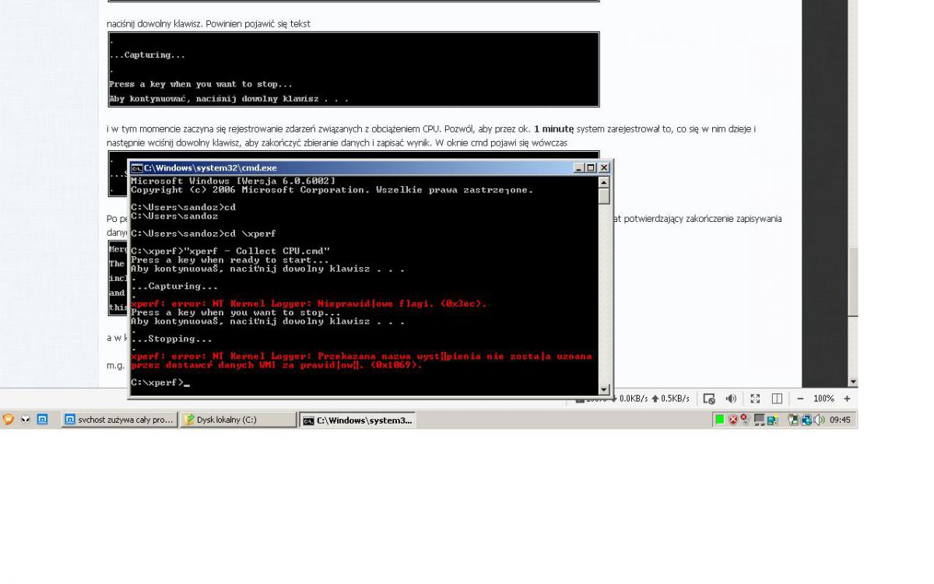Click the browser page vertical scrollbar thumb
Screen dimensions: 934x584
pos(853,282)
